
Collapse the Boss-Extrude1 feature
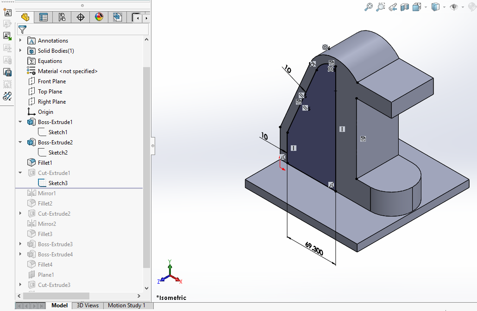coord(20,122)
